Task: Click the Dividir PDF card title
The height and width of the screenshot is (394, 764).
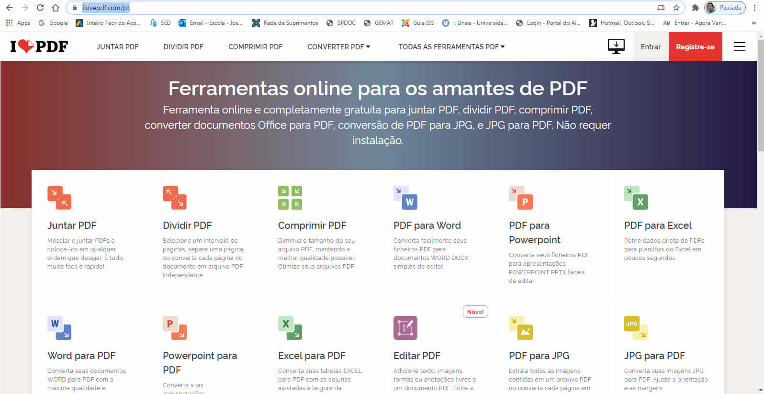Action: coord(187,225)
